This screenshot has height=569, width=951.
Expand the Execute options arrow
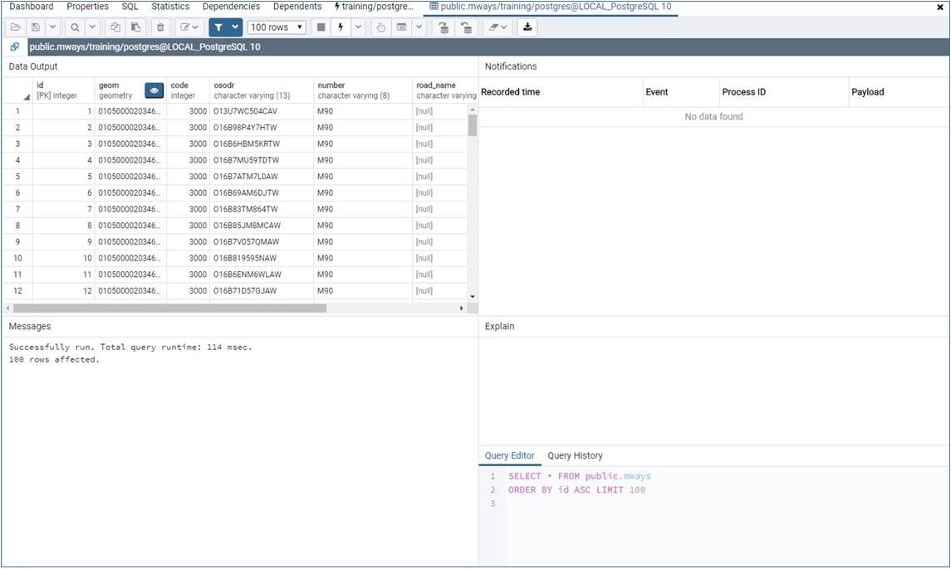point(359,27)
